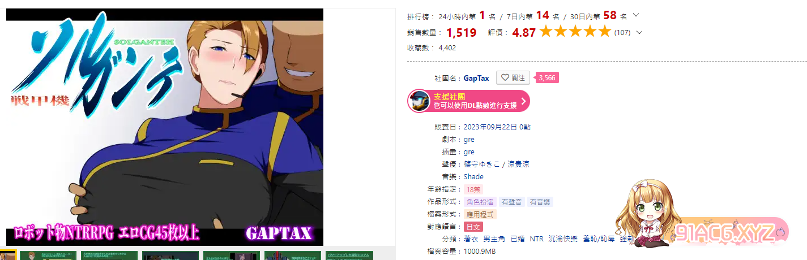Click the heart icon on 關注
The height and width of the screenshot is (260, 807).
point(505,78)
